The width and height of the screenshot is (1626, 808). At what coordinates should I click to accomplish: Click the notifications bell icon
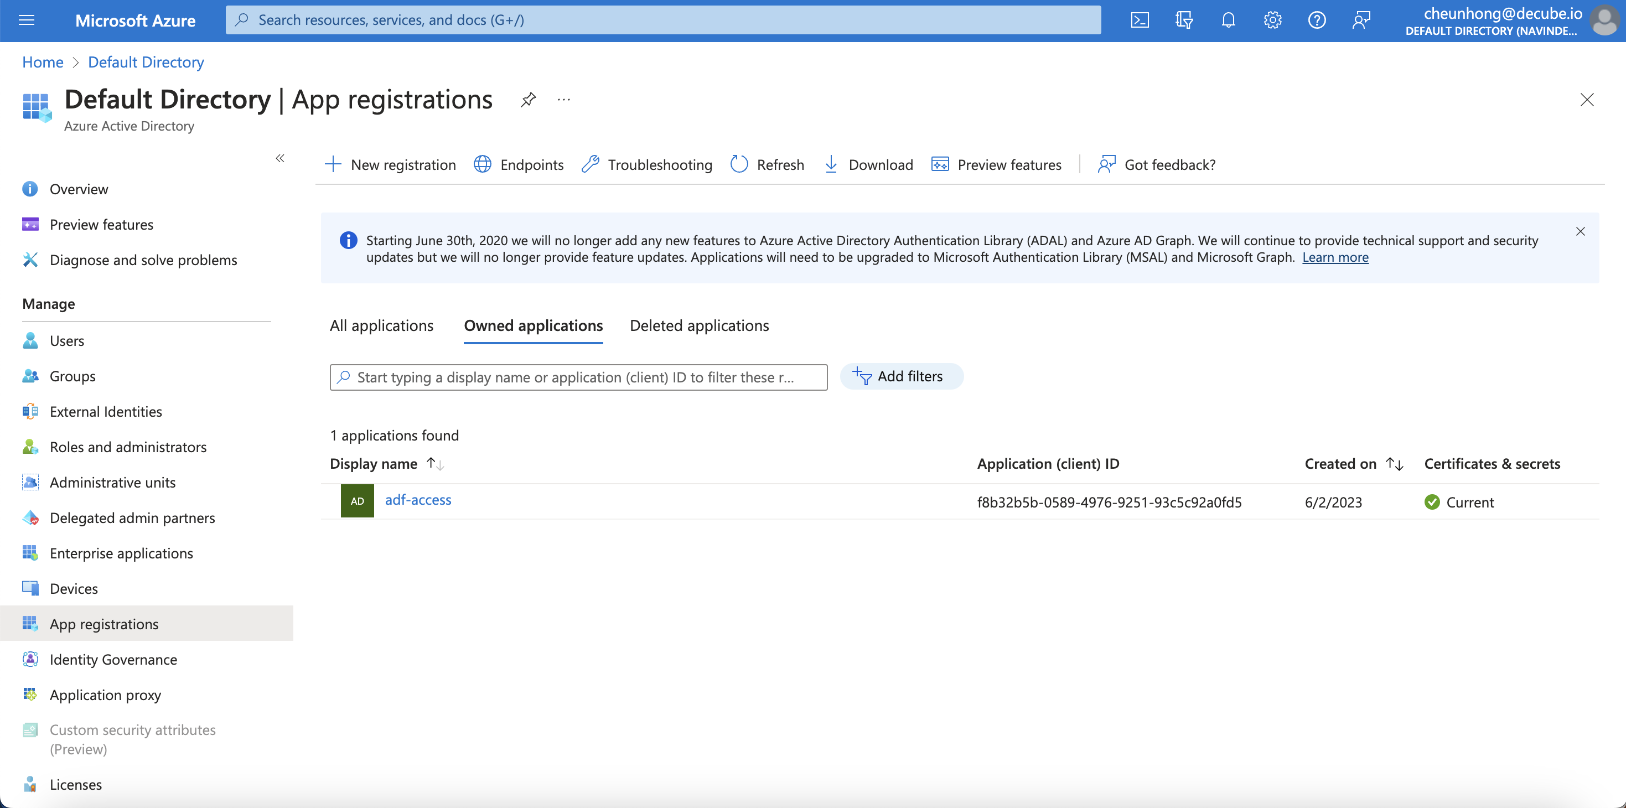click(1228, 20)
